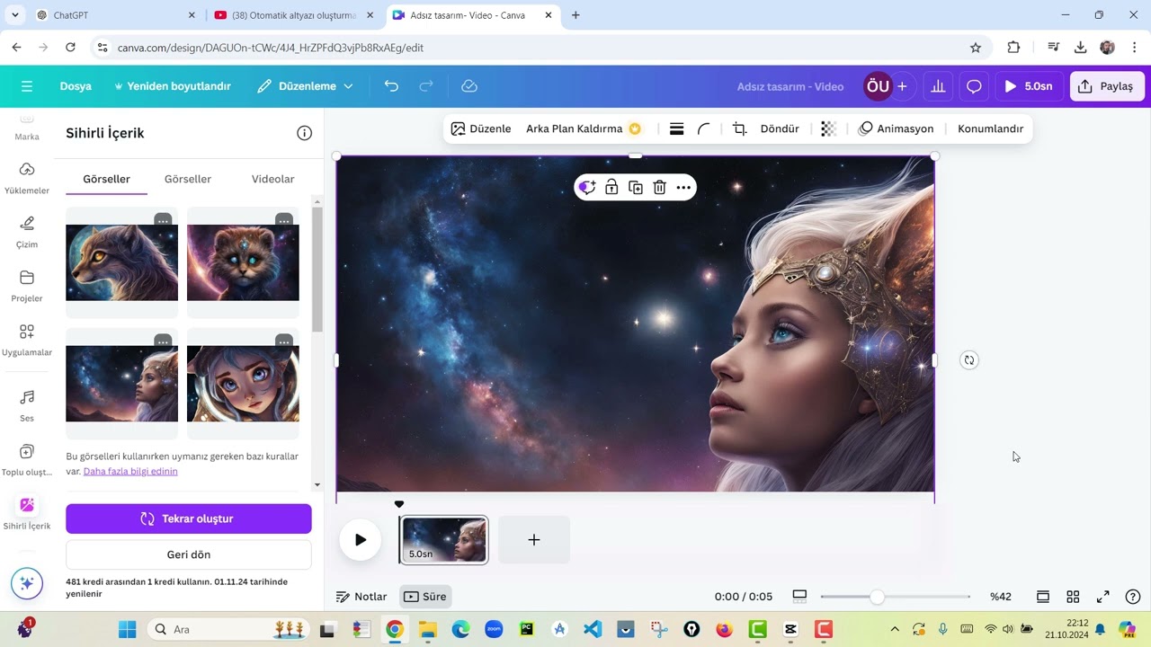
Task: Select the crop tool
Action: click(x=739, y=129)
